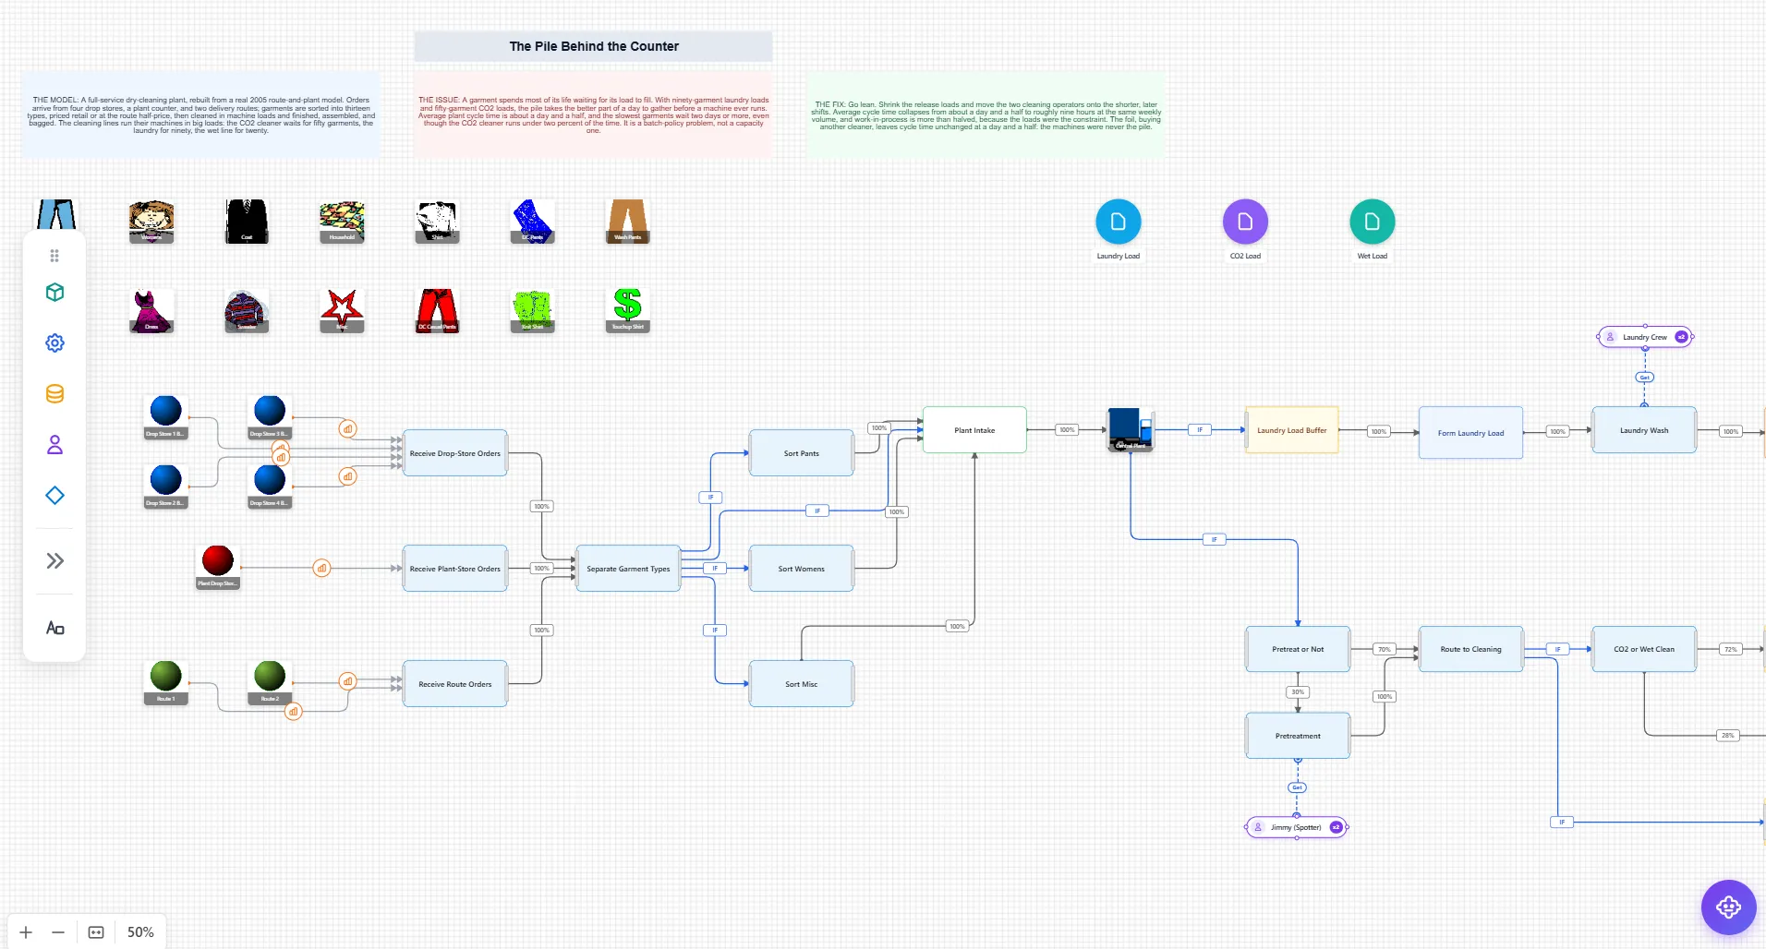Select the Dress garment entity icon
Image resolution: width=1766 pixels, height=949 pixels.
pos(151,311)
